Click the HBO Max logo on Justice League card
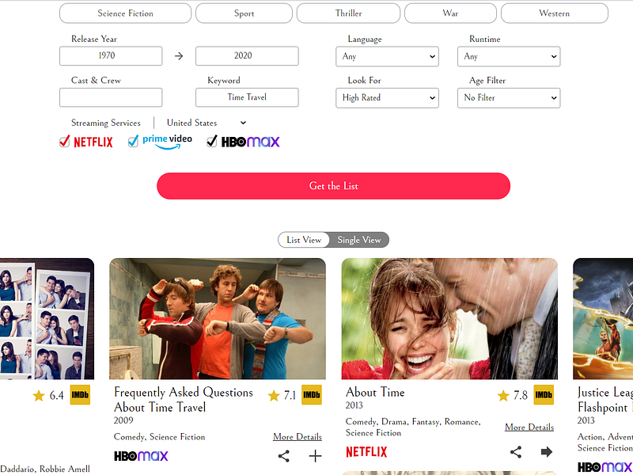633x475 pixels. coord(605,467)
